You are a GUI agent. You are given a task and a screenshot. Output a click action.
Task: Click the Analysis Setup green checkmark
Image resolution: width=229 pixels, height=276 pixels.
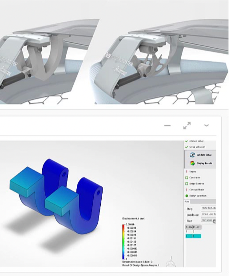tap(187, 141)
